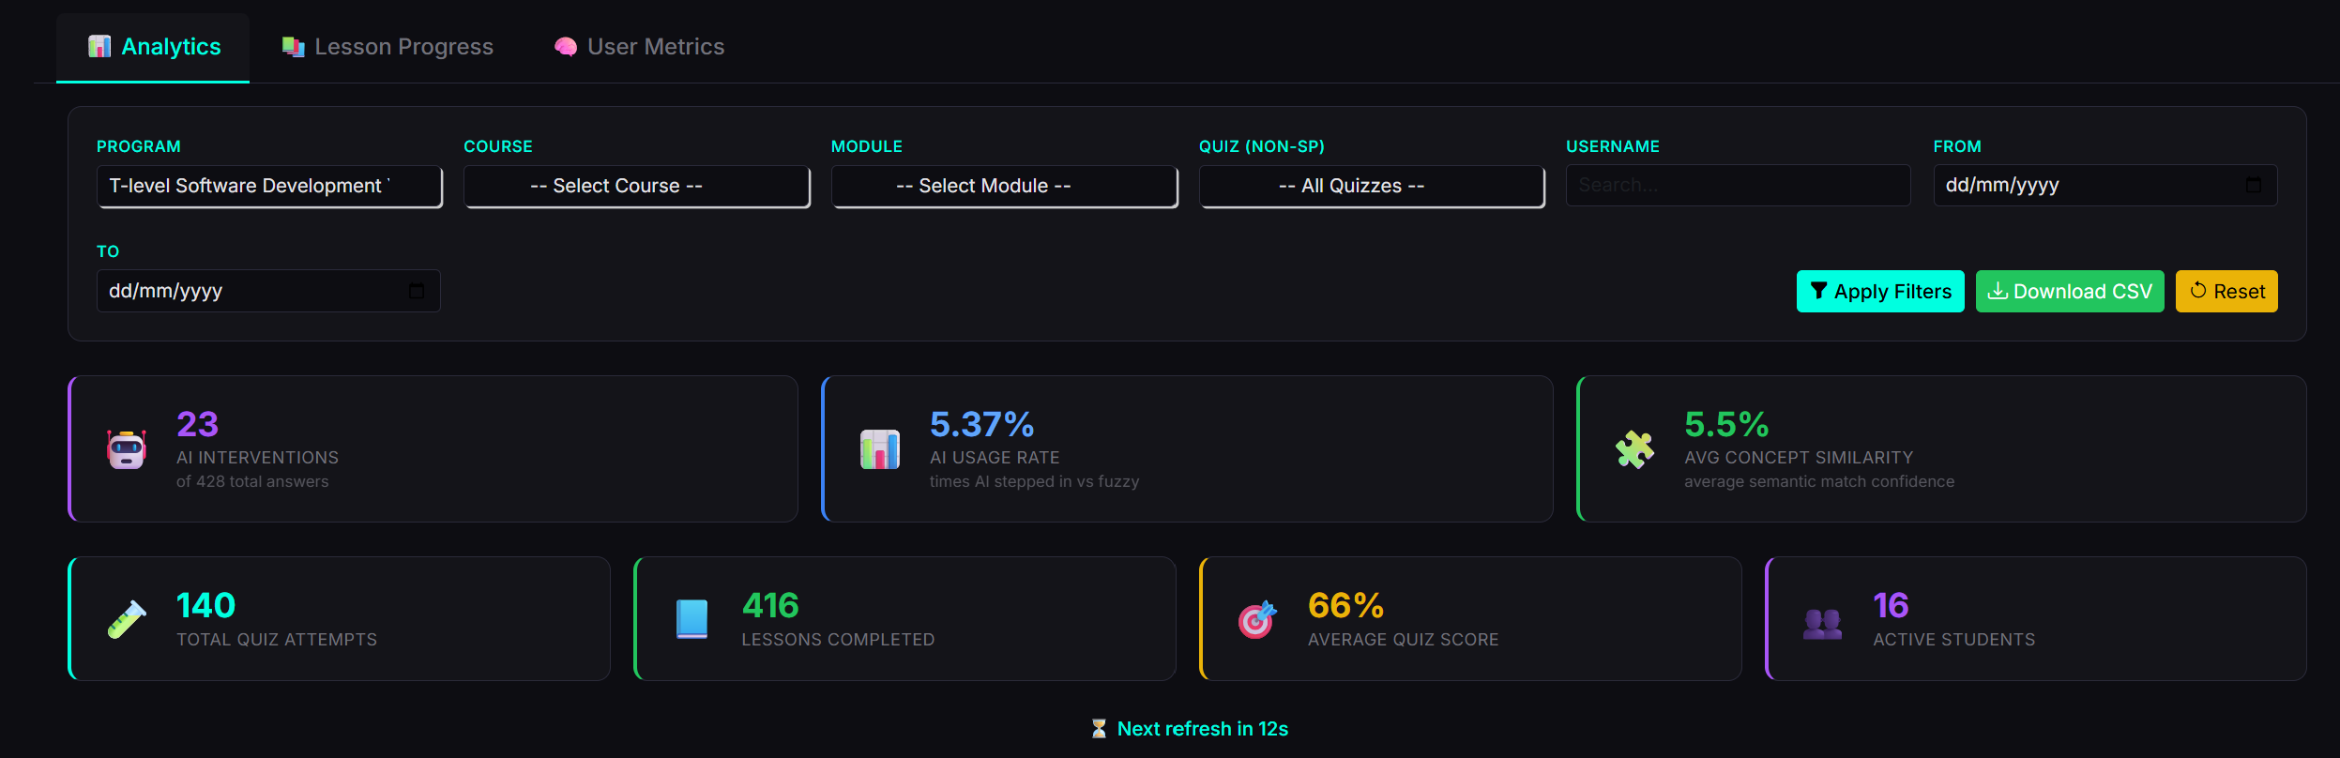
Task: Click the hourglass icon beside refresh timer
Action: click(1099, 729)
